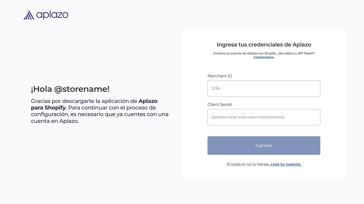Open the "Contactanos" link
364x204 pixels.
(x=264, y=57)
